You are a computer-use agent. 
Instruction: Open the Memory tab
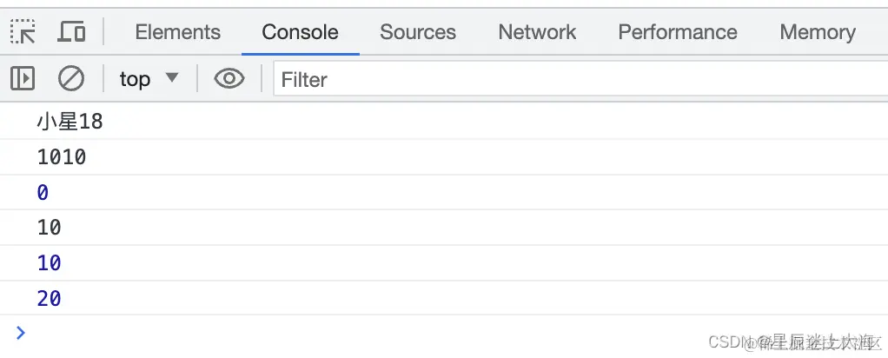[817, 32]
